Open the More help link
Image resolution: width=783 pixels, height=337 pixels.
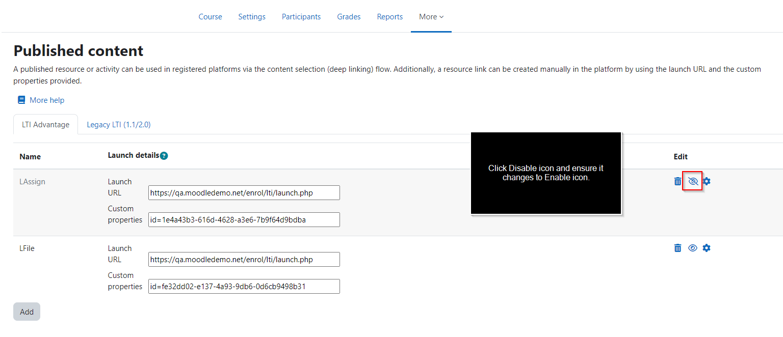(x=47, y=100)
